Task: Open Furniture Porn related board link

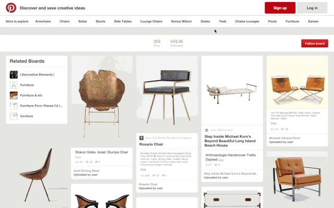Action: click(x=42, y=106)
